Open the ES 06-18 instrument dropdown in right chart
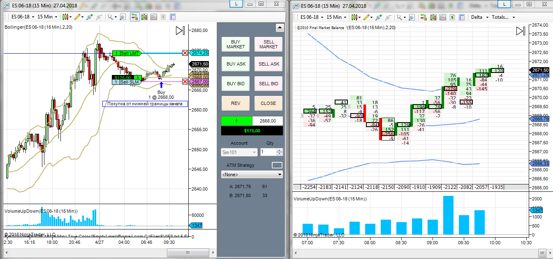The height and width of the screenshot is (259, 553). click(311, 17)
